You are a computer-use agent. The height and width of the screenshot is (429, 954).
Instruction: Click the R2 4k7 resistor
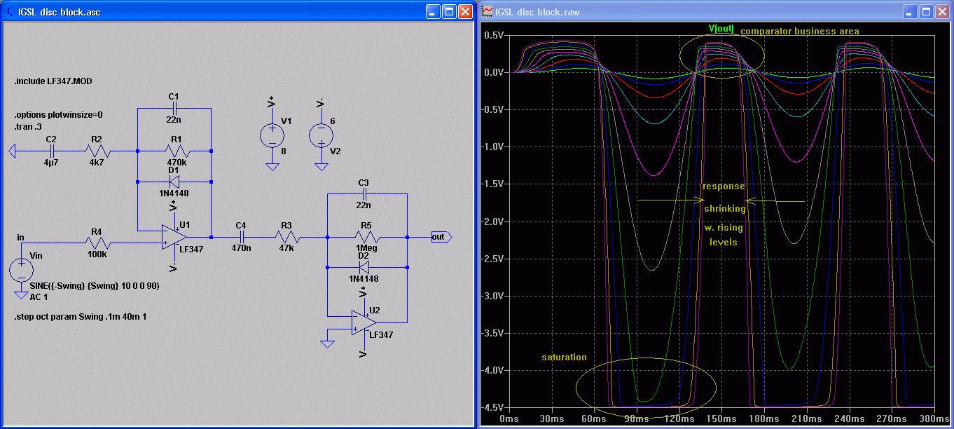[x=97, y=150]
